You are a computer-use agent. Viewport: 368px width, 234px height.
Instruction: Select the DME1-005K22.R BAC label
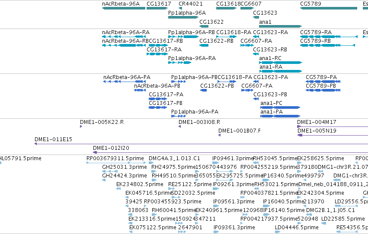tap(102, 122)
